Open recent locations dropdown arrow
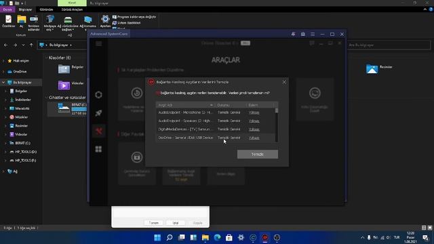Image resolution: width=434 pixels, height=244 pixels. tap(23, 45)
